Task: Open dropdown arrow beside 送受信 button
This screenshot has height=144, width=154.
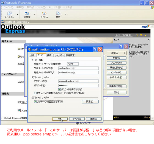Action: coord(35,14)
